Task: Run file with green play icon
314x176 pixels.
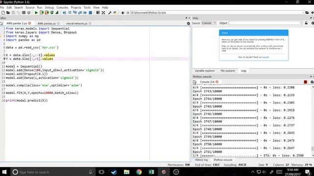Action: (36, 13)
